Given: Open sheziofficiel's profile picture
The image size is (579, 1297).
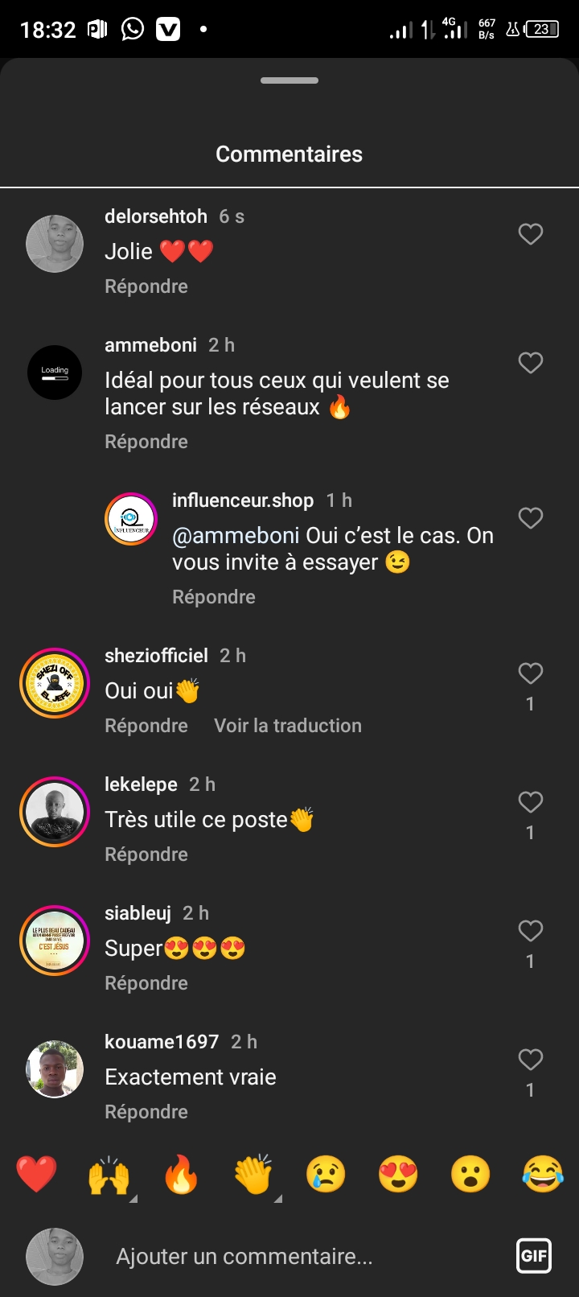Looking at the screenshot, I should pos(55,683).
